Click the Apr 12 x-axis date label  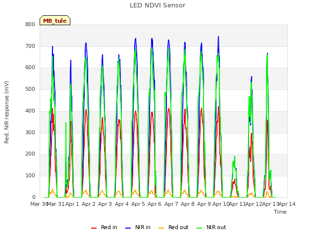(254, 204)
